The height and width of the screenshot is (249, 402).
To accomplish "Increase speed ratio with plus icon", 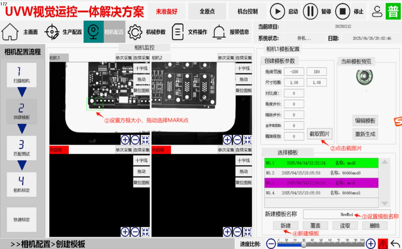I will pos(371,244).
